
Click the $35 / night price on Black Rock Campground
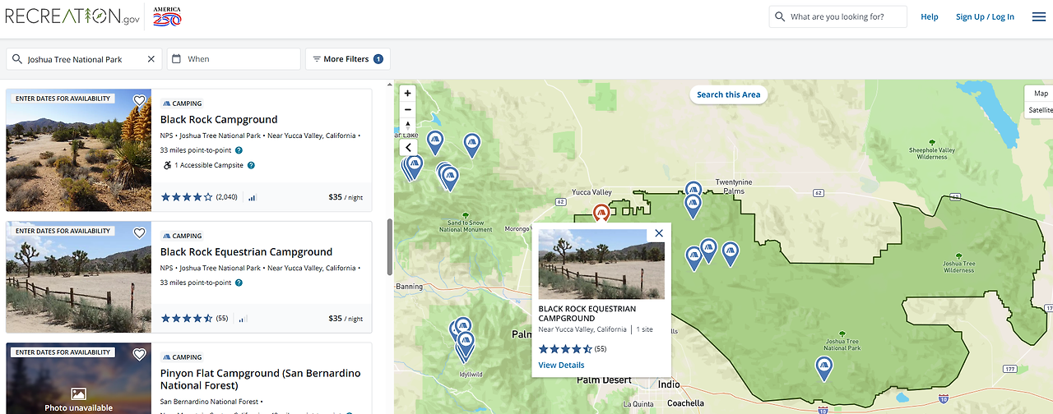click(x=346, y=197)
